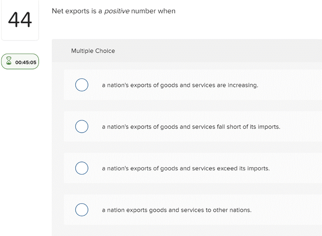Image resolution: width=322 pixels, height=236 pixels.
Task: Select 'a nation's exports fall short of its imports'
Action: pos(191,126)
